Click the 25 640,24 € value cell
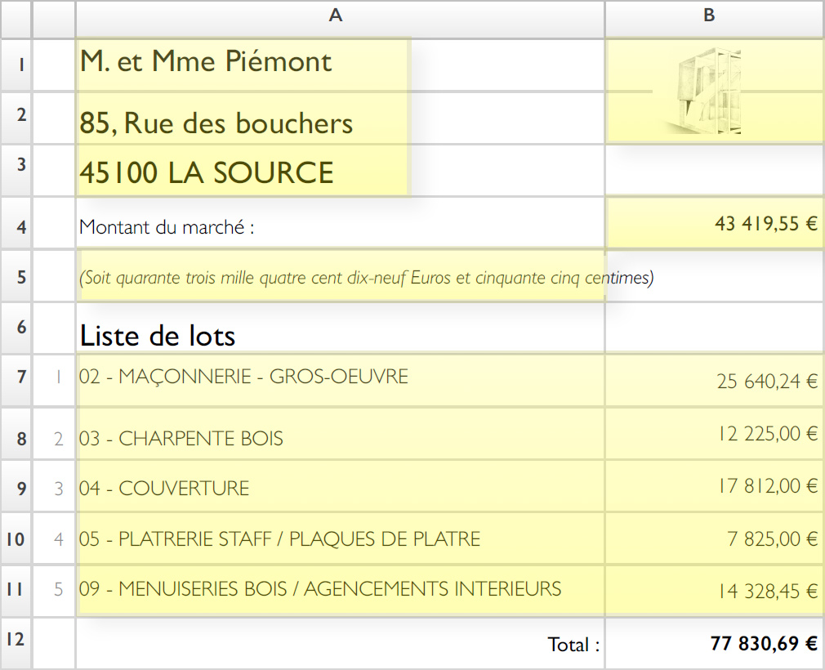This screenshot has width=825, height=670. pos(767,381)
